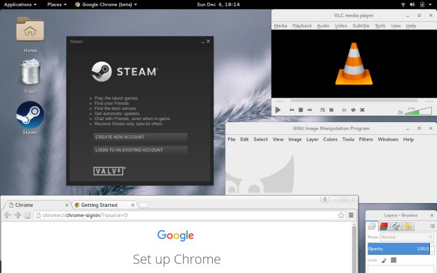Open GIMP Help menu
The width and height of the screenshot is (437, 273).
[408, 139]
